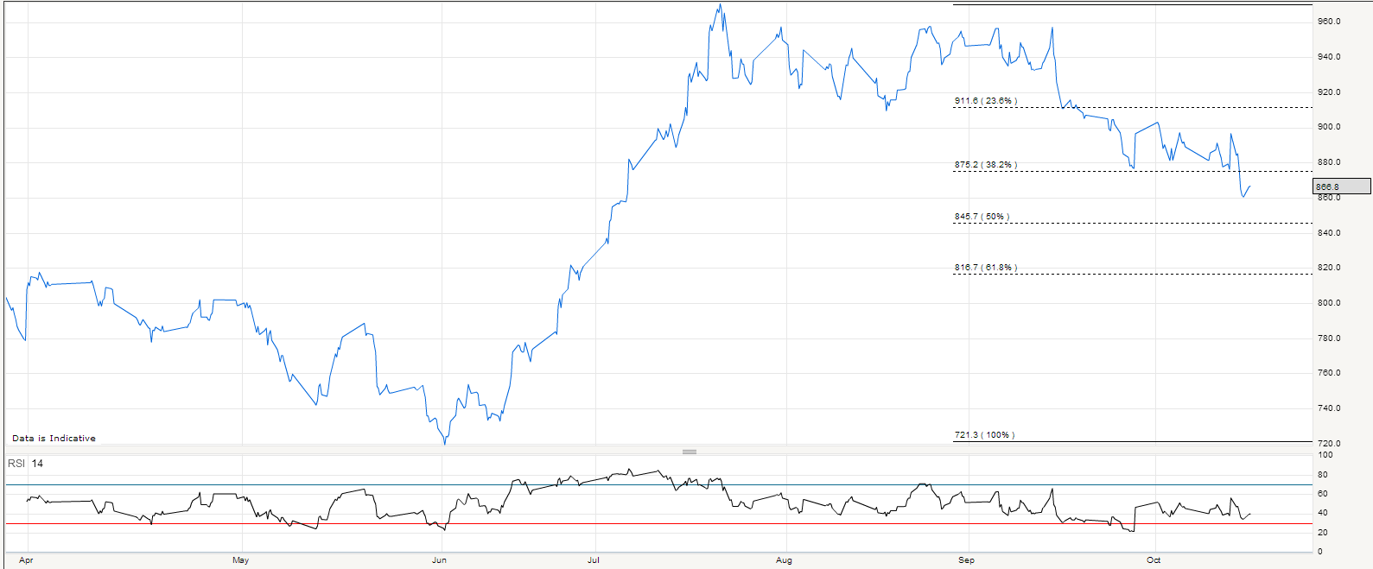Click the RSI 14 indicator label
Screen dimensions: 1373x569
[25, 464]
